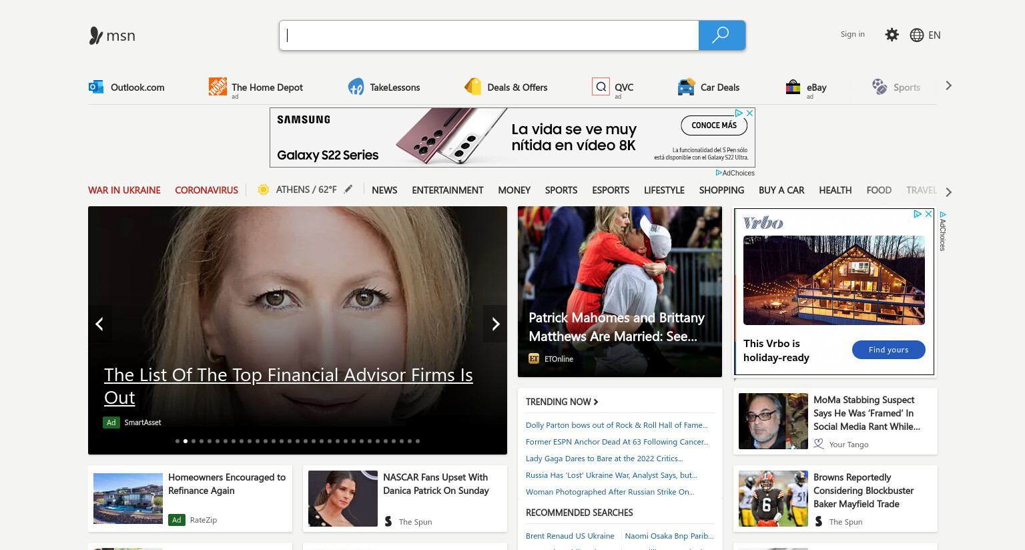Image resolution: width=1025 pixels, height=550 pixels.
Task: Open SHOPPING category
Action: click(721, 190)
